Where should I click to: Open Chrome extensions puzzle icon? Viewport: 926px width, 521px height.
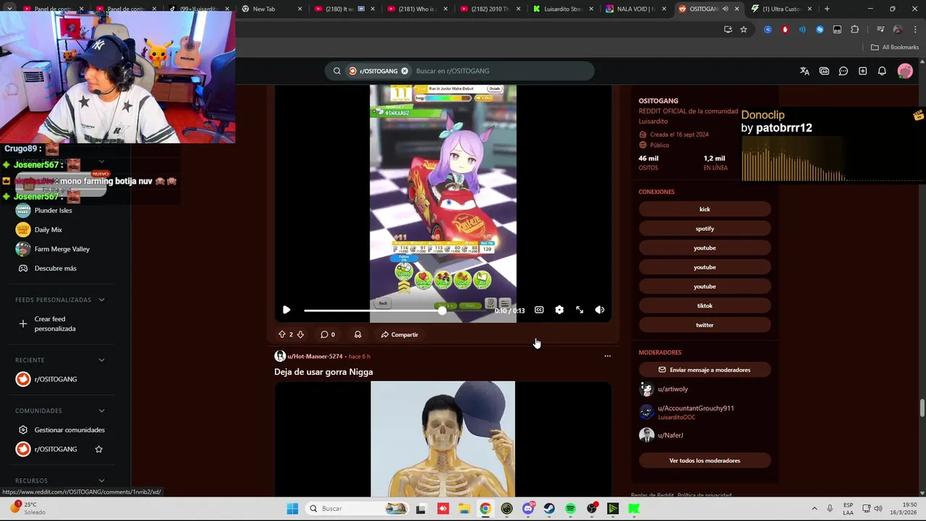click(854, 30)
